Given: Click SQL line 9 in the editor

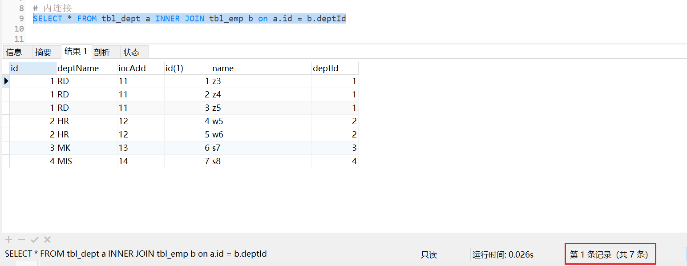Looking at the screenshot, I should [190, 19].
